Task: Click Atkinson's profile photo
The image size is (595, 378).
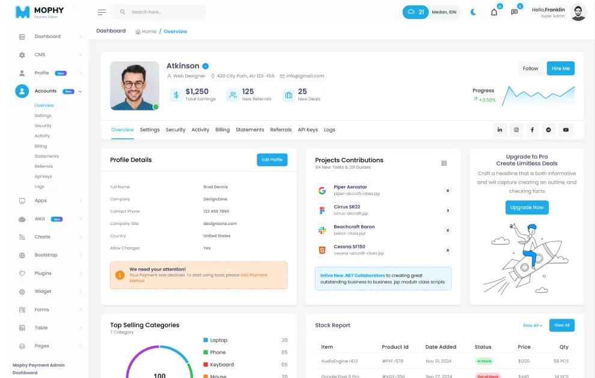Action: pyautogui.click(x=135, y=86)
